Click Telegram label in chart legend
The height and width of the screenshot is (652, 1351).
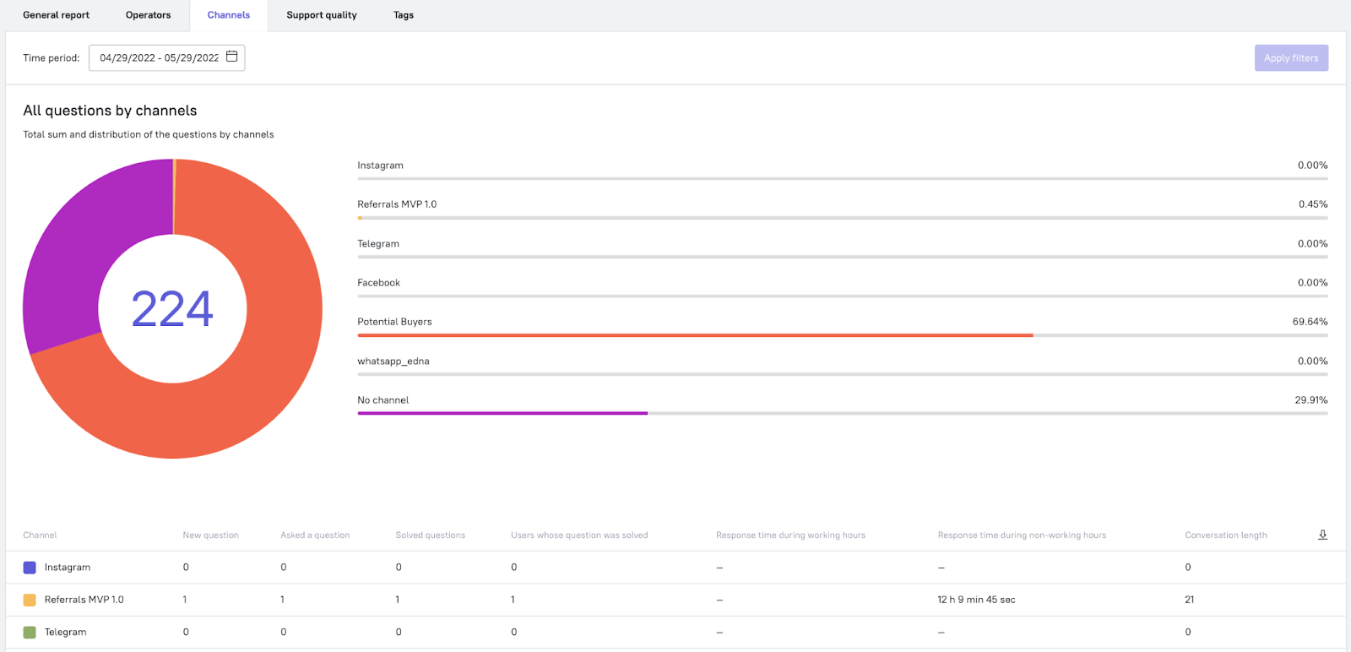pos(378,243)
